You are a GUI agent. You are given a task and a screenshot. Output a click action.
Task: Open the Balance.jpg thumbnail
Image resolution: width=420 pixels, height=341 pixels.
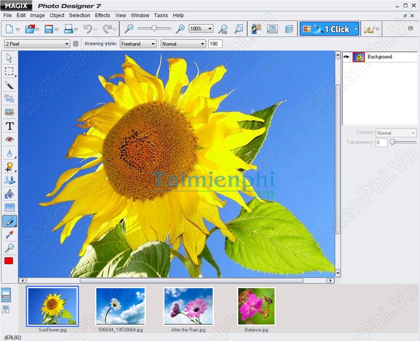point(256,306)
